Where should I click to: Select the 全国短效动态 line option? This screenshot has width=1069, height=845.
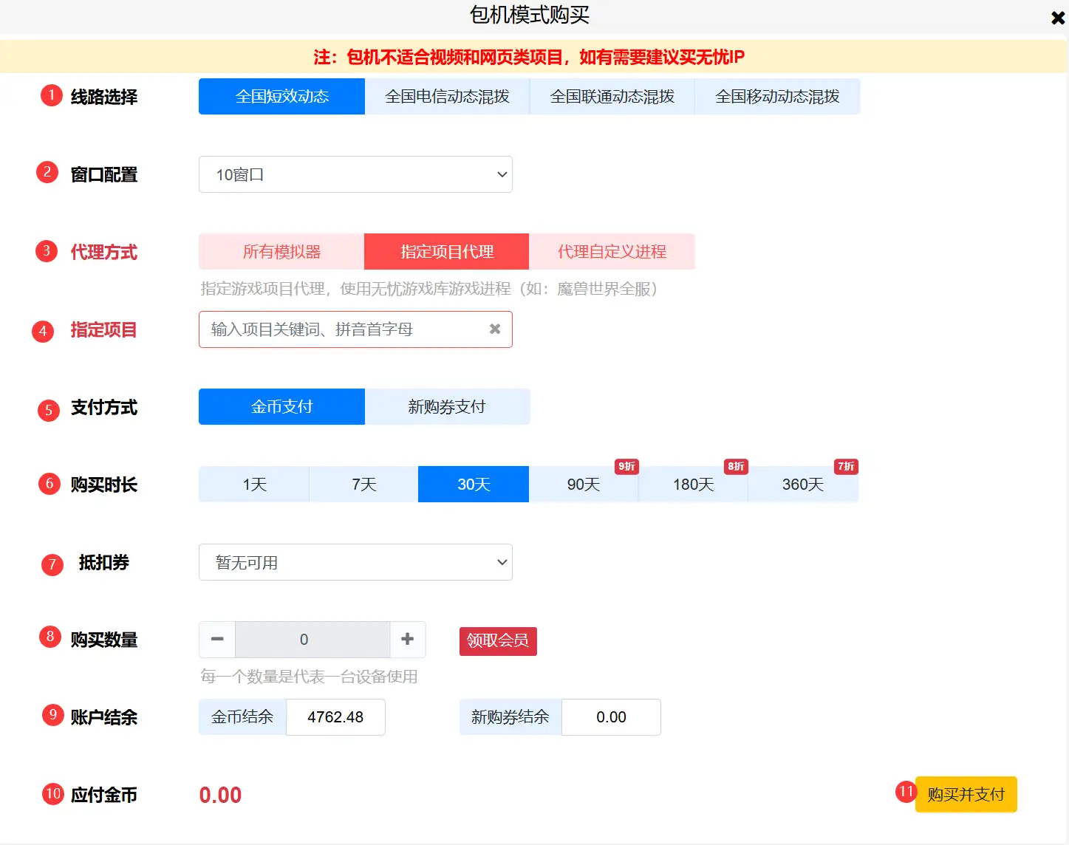[x=281, y=97]
